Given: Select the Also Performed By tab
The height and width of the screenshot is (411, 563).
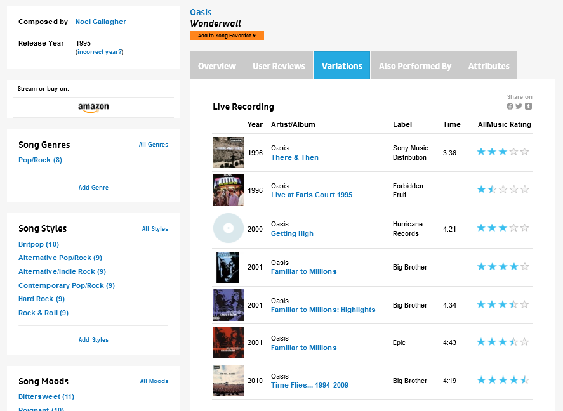Looking at the screenshot, I should 414,66.
